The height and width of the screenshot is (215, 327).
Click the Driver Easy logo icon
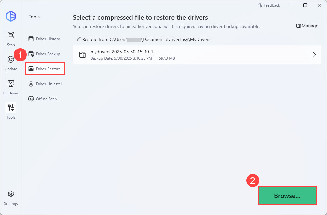click(11, 16)
